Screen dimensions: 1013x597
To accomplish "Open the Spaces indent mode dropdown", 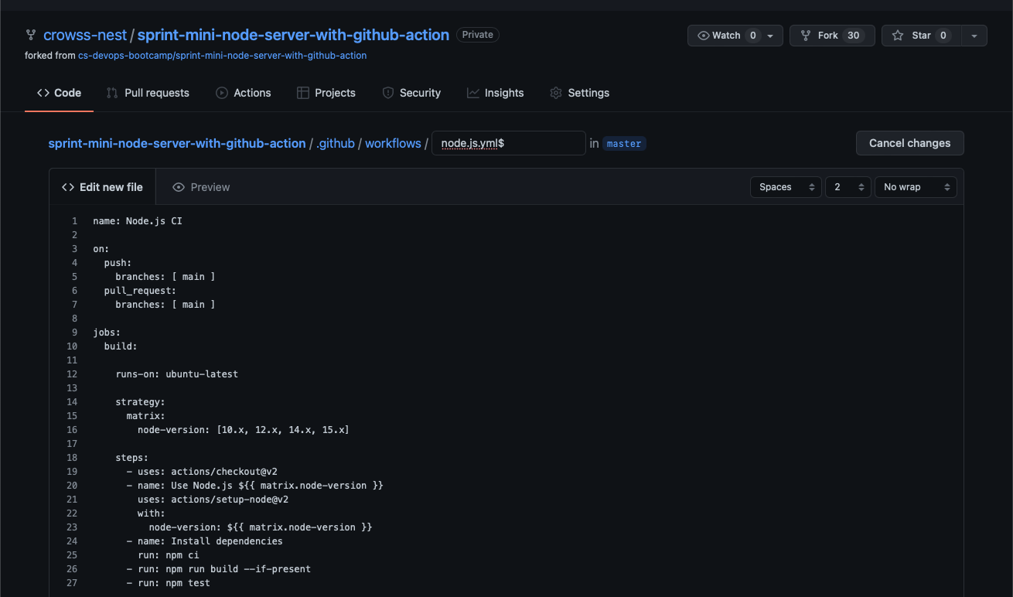I will click(x=786, y=187).
